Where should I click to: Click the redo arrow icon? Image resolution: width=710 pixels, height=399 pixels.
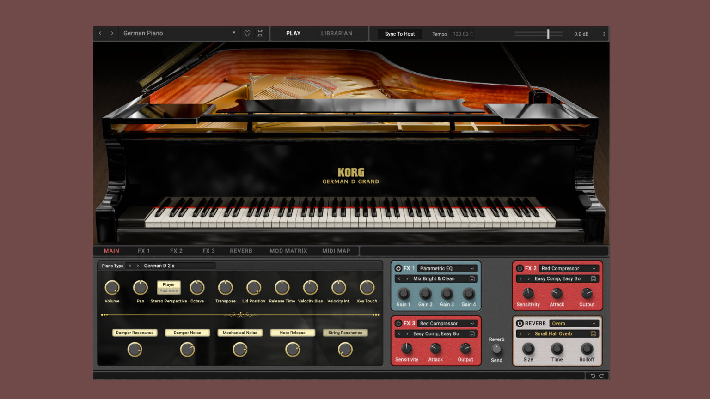(x=602, y=375)
